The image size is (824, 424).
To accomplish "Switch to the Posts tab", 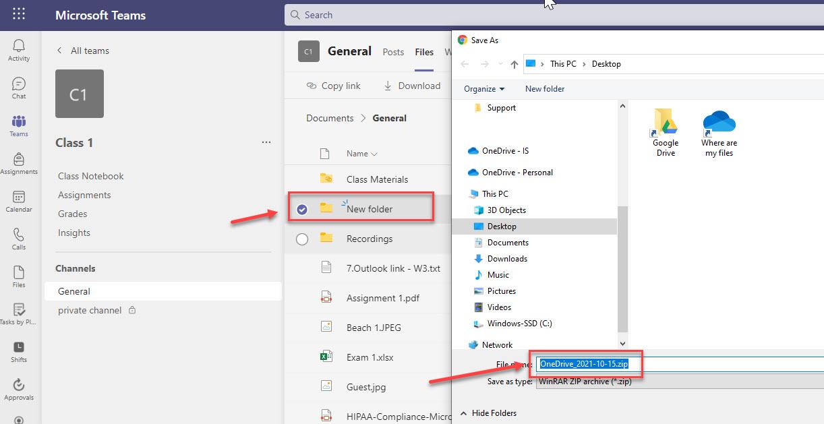I will click(x=393, y=52).
